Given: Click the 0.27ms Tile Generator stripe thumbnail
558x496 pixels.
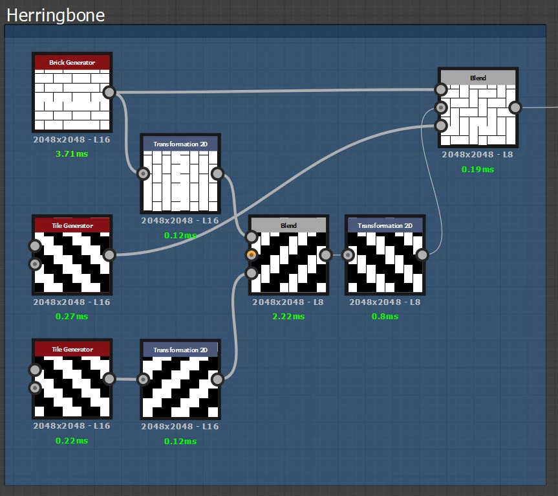Looking at the screenshot, I should (72, 262).
